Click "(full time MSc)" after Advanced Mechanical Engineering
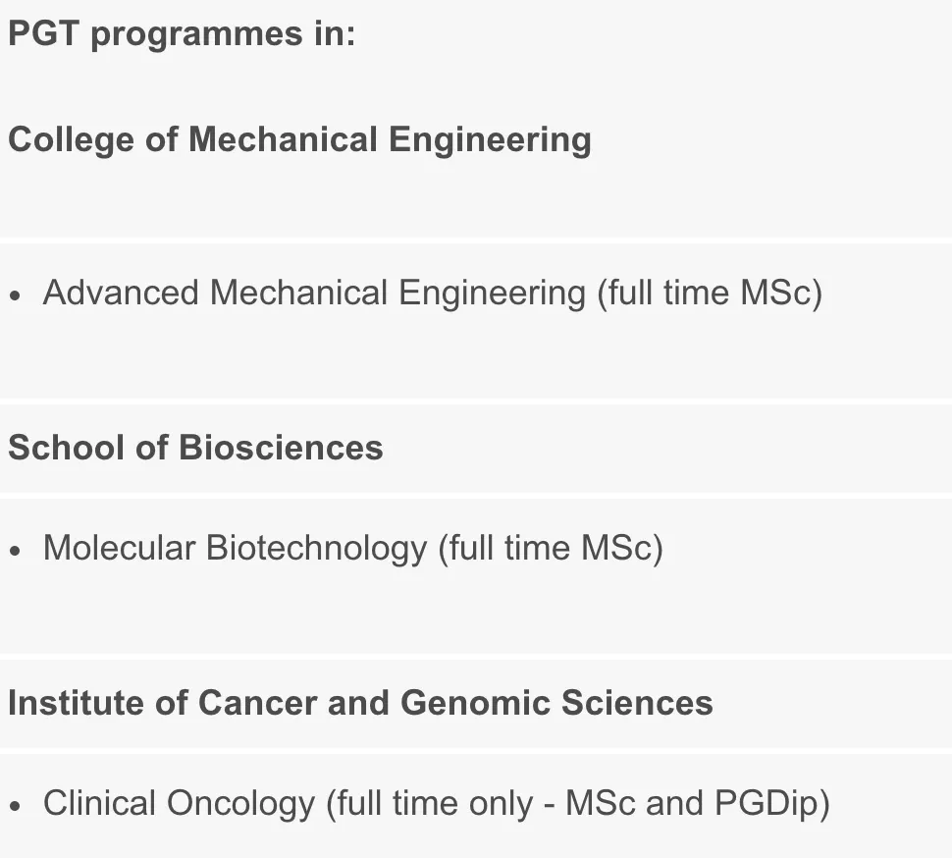 [710, 293]
